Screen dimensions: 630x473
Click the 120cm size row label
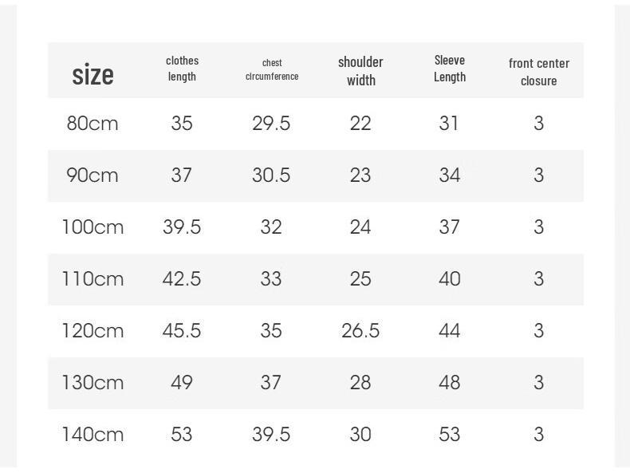coord(93,331)
